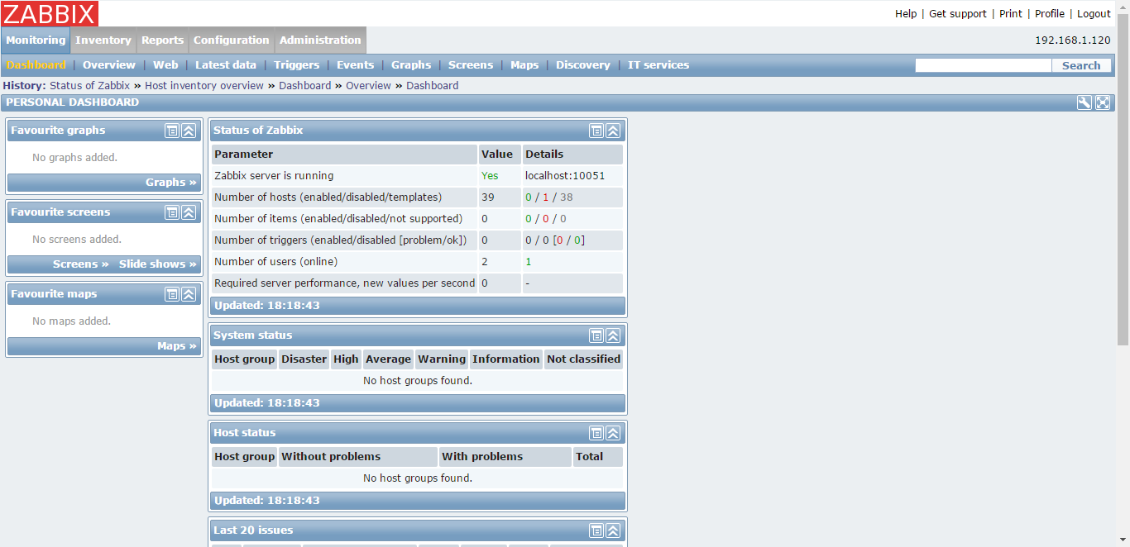The image size is (1130, 547).
Task: Open the IT services submenu item
Action: [658, 65]
